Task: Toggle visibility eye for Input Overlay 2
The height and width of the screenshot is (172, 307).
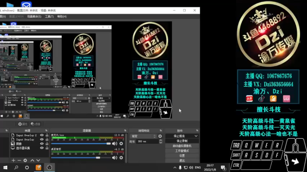Action: coord(42,135)
